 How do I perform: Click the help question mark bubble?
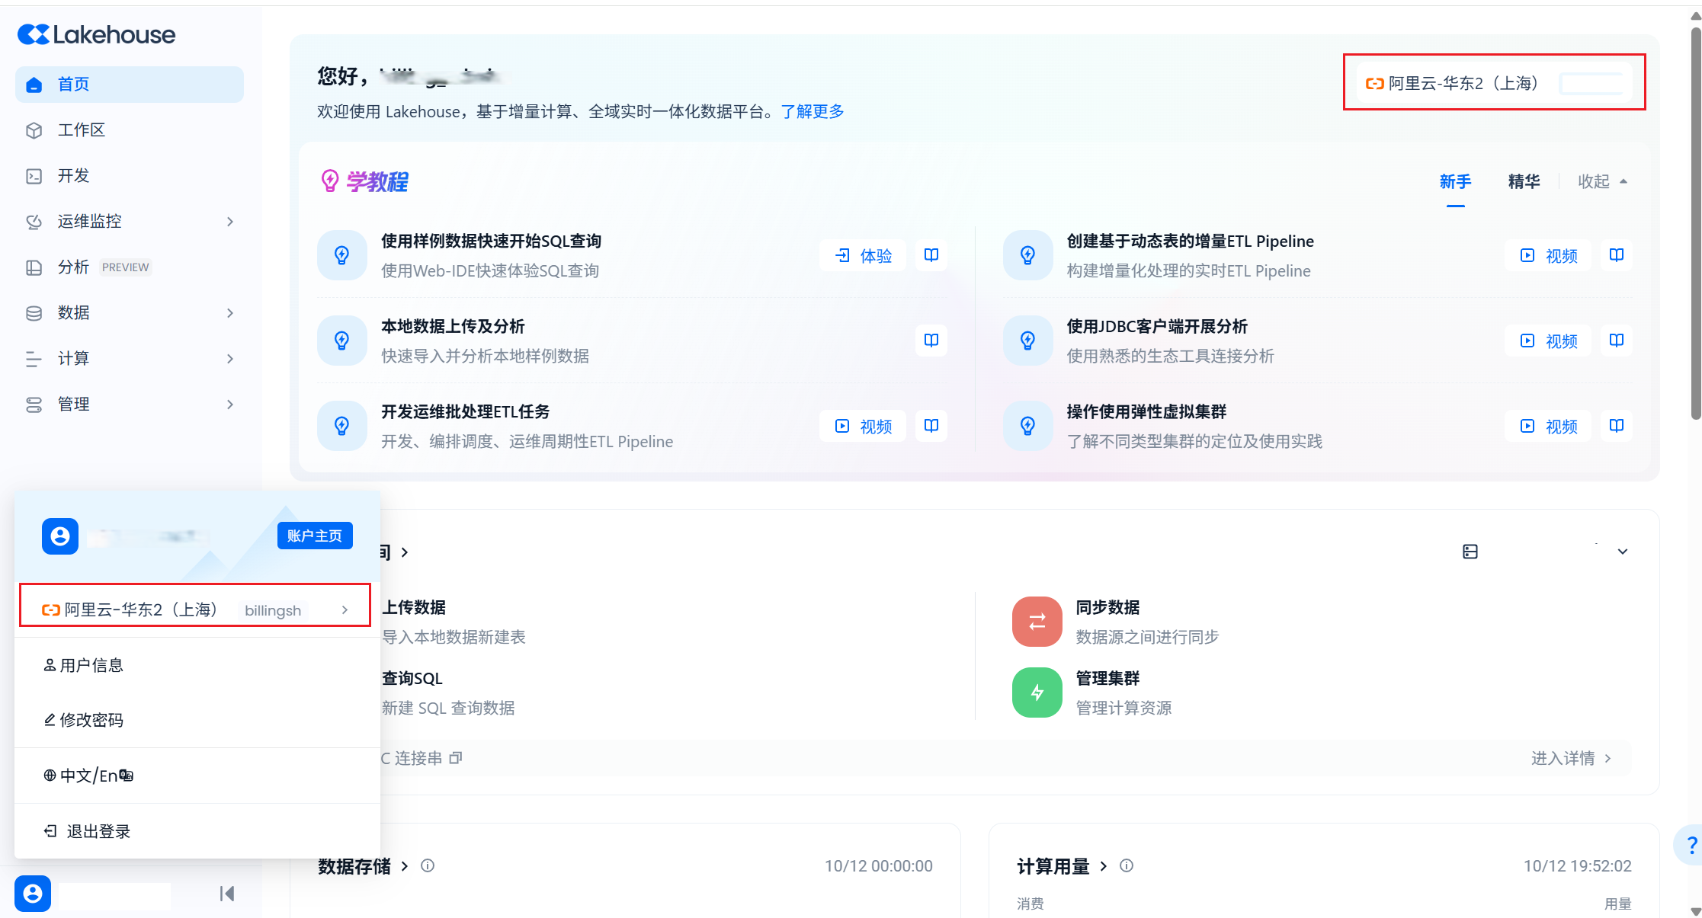pos(1691,845)
